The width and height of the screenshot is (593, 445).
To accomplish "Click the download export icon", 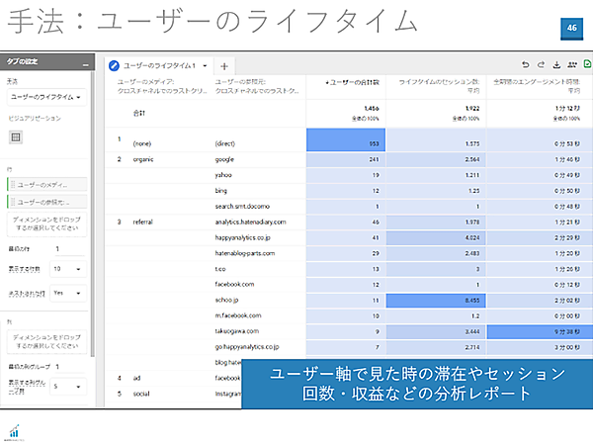I will (557, 65).
